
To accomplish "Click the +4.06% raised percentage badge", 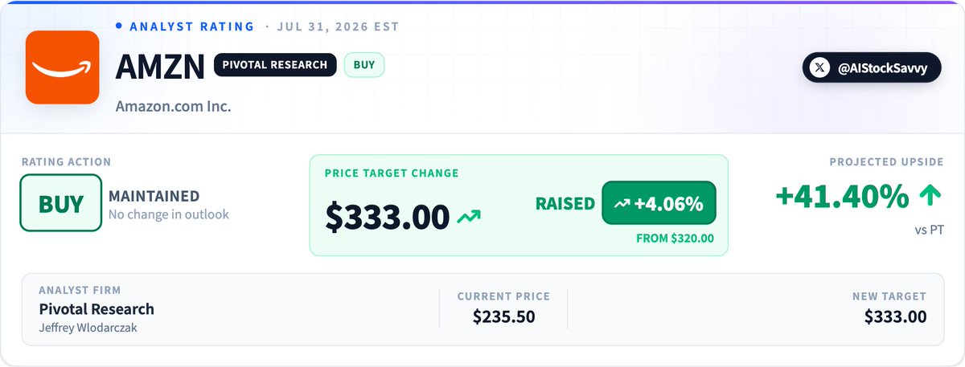I will [659, 204].
